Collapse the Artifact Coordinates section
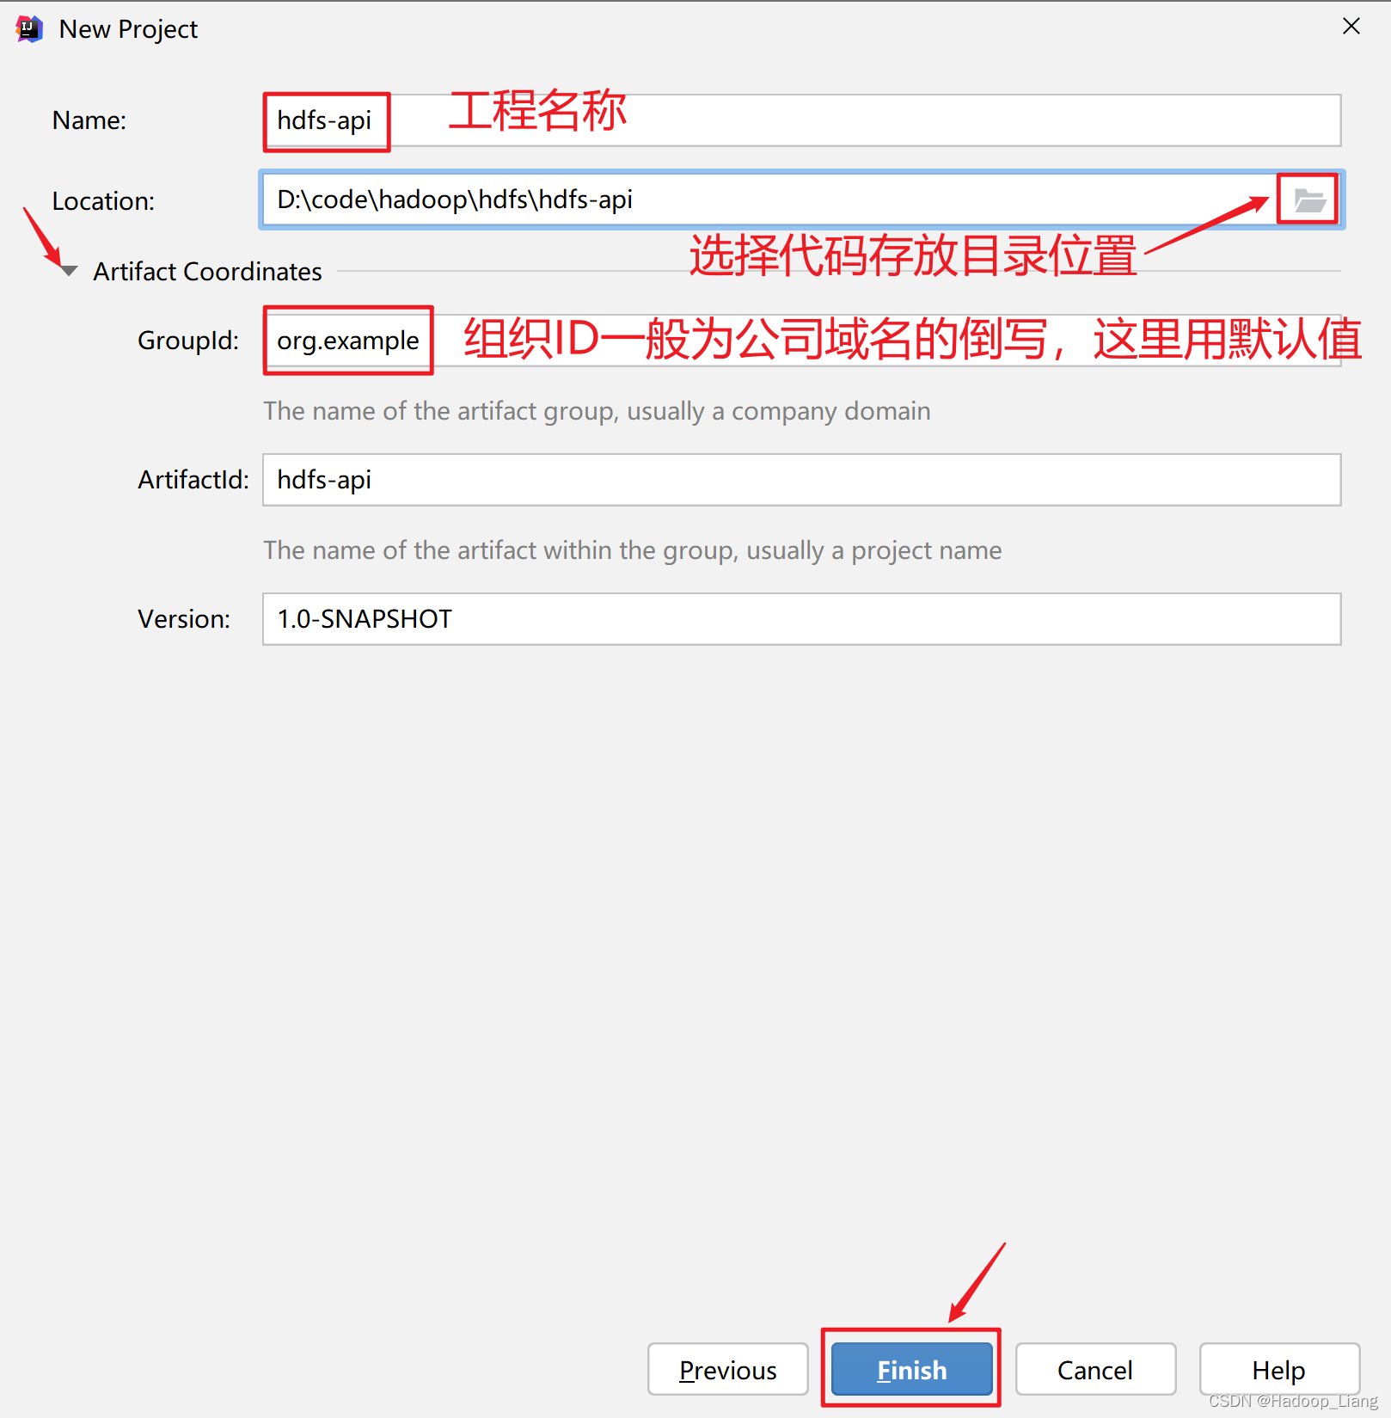The width and height of the screenshot is (1391, 1418). [x=70, y=272]
